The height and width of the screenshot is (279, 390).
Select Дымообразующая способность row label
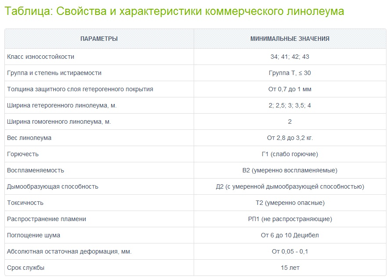52,186
